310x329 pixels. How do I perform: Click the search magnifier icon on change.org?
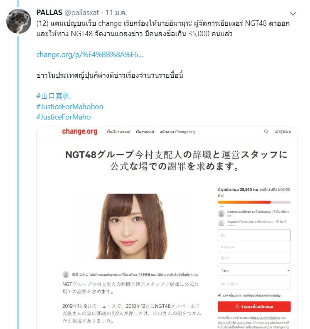(x=266, y=132)
